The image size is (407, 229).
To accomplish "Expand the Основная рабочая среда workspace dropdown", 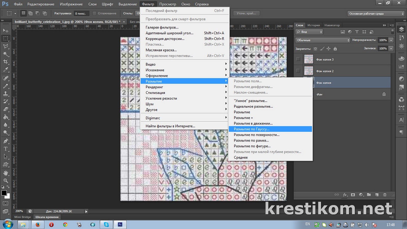I will [376, 13].
